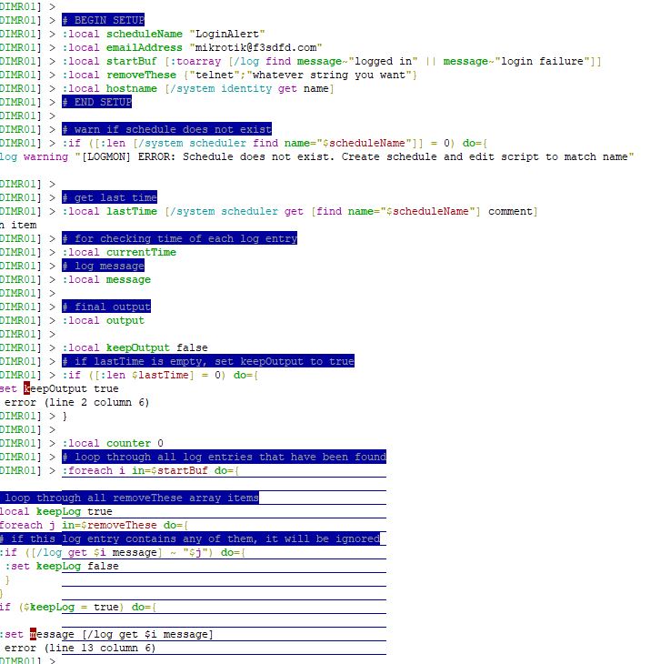The width and height of the screenshot is (670, 664).
Task: Click the ':local hostname' identity line
Action: tap(198, 88)
